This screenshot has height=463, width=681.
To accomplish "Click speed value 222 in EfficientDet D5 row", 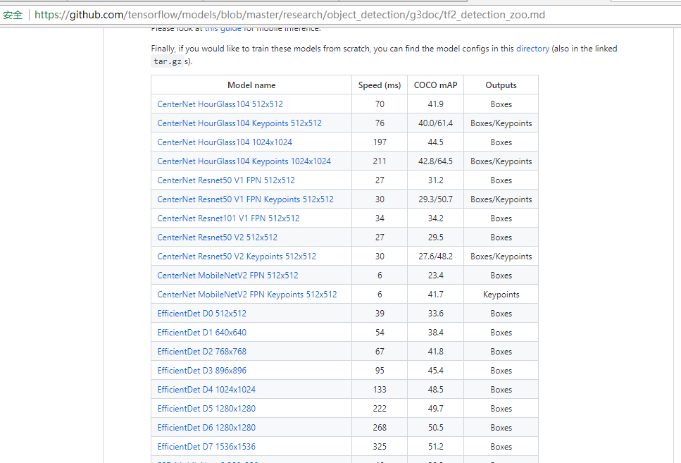I will [x=380, y=409].
